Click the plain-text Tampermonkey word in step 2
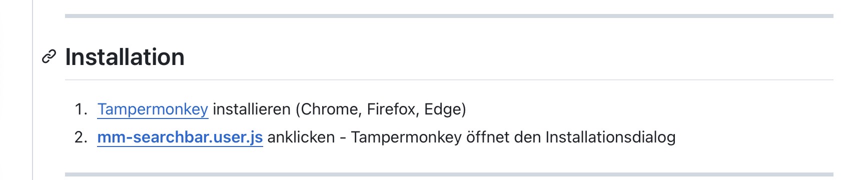850x180 pixels. click(x=406, y=137)
